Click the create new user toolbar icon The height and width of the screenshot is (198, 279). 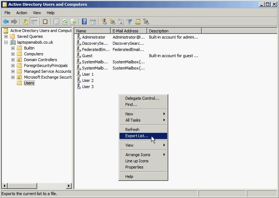click(104, 22)
